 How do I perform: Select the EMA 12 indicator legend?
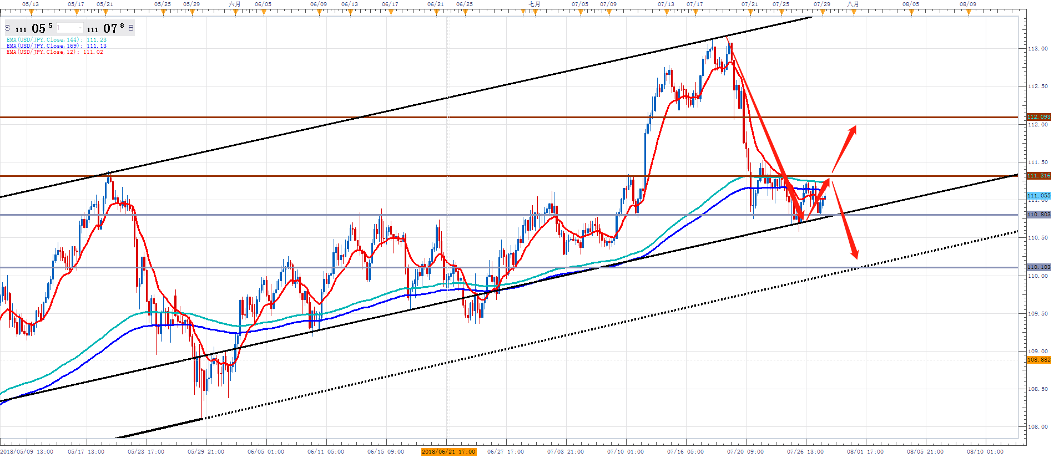[x=54, y=52]
